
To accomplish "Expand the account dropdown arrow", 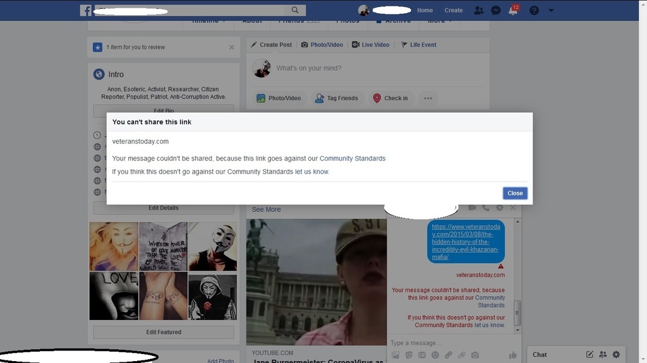I will (x=551, y=10).
